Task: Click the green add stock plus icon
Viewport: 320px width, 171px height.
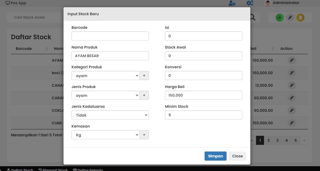Action: [x=280, y=18]
